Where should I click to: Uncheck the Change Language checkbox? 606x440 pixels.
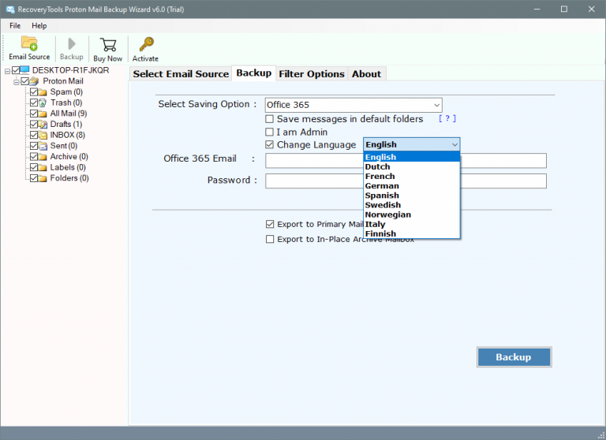tap(269, 145)
